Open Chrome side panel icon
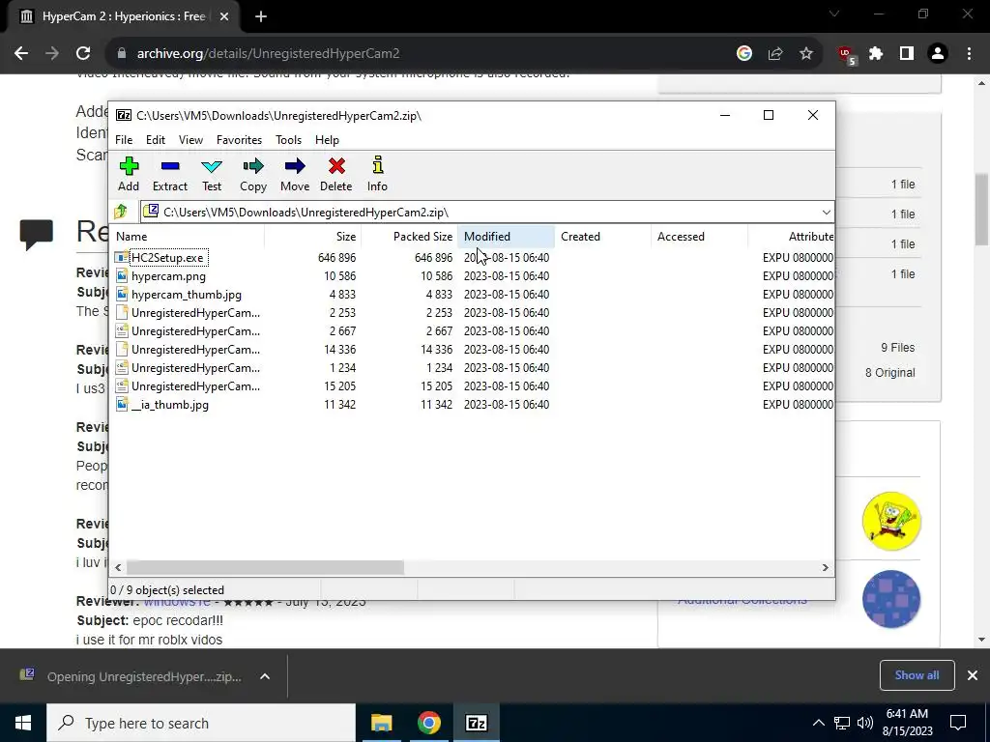The width and height of the screenshot is (990, 742). pyautogui.click(x=907, y=54)
